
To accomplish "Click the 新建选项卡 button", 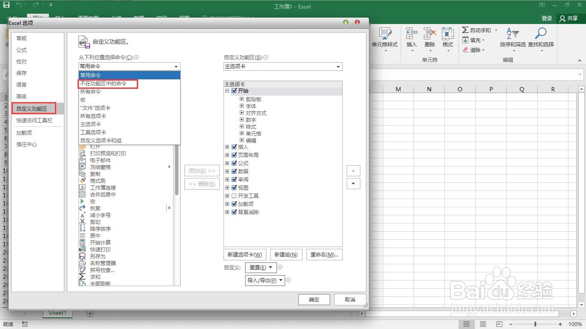I will click(x=245, y=254).
